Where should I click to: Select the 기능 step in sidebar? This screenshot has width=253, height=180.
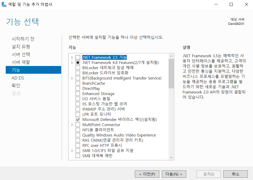(x=34, y=70)
